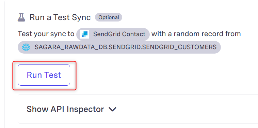Expand the API Inspector with the chevron arrow

click(x=113, y=109)
